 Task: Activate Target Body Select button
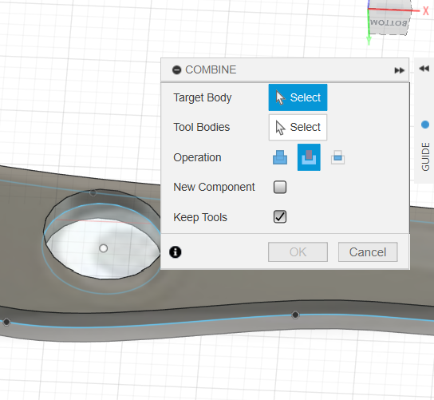(298, 97)
